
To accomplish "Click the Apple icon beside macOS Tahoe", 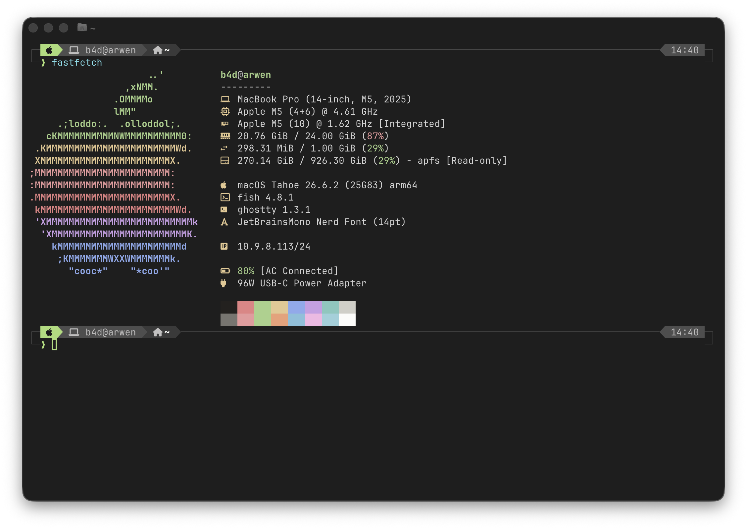I will tap(224, 185).
